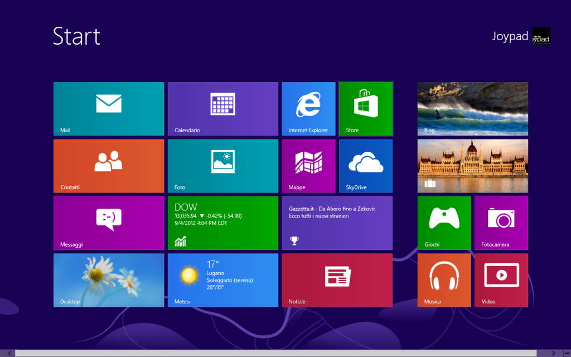Open the Meteo weather tile
The height and width of the screenshot is (357, 571).
(x=223, y=280)
